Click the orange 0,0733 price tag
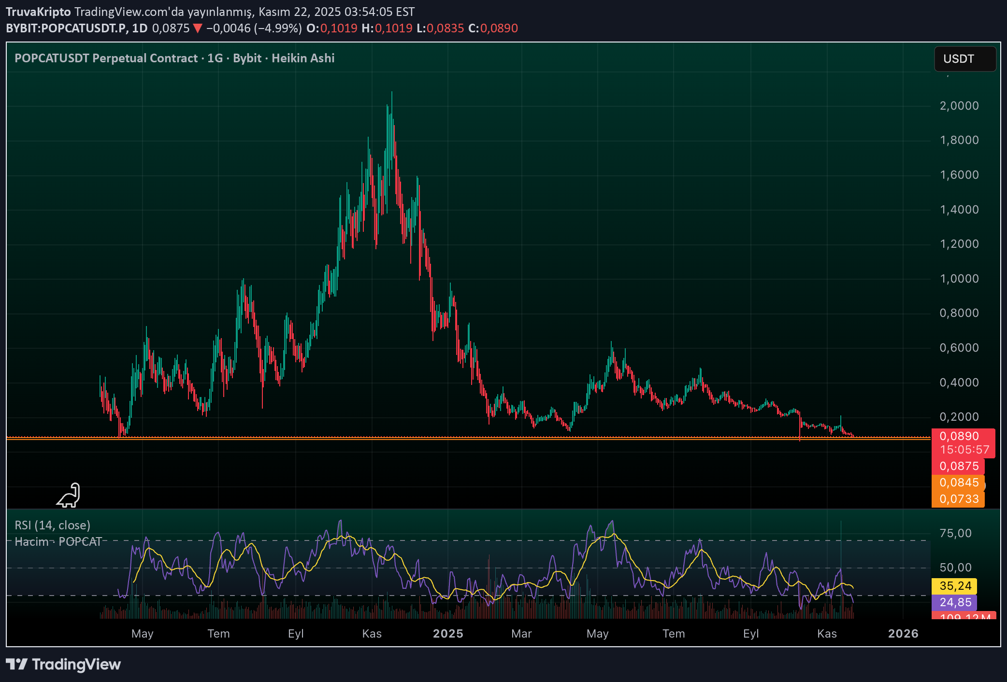This screenshot has height=682, width=1007. [959, 499]
